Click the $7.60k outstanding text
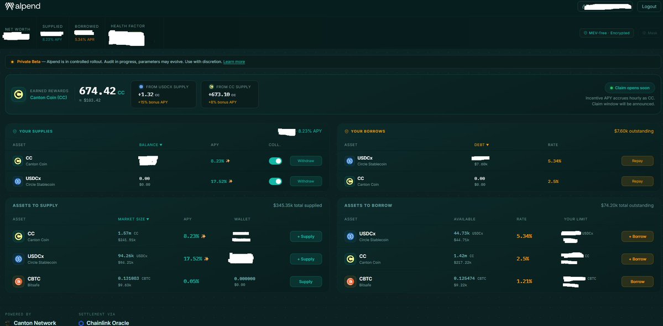663x326 pixels. (634, 131)
